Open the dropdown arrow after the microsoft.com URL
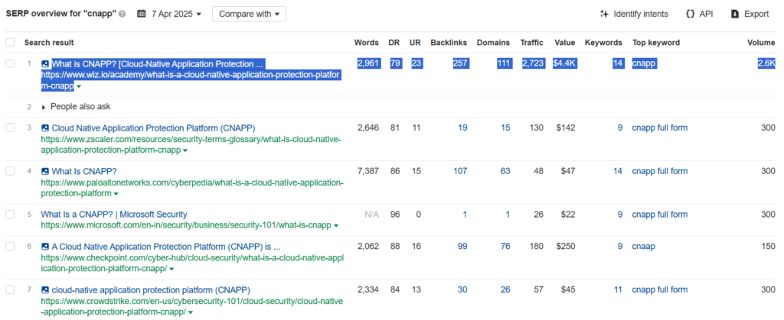 coord(336,226)
